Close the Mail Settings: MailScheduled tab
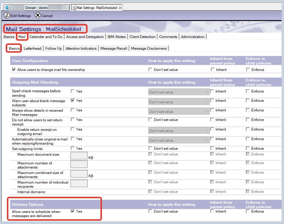 tap(120, 8)
